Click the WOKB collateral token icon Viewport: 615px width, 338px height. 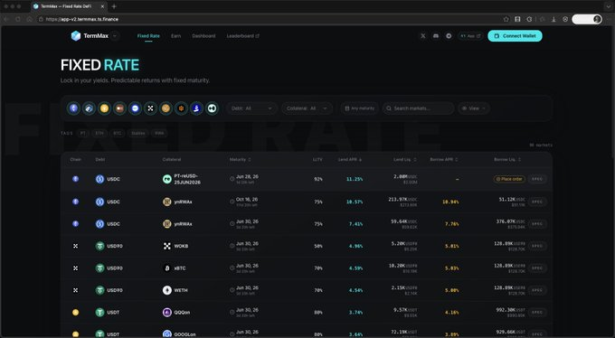167,246
